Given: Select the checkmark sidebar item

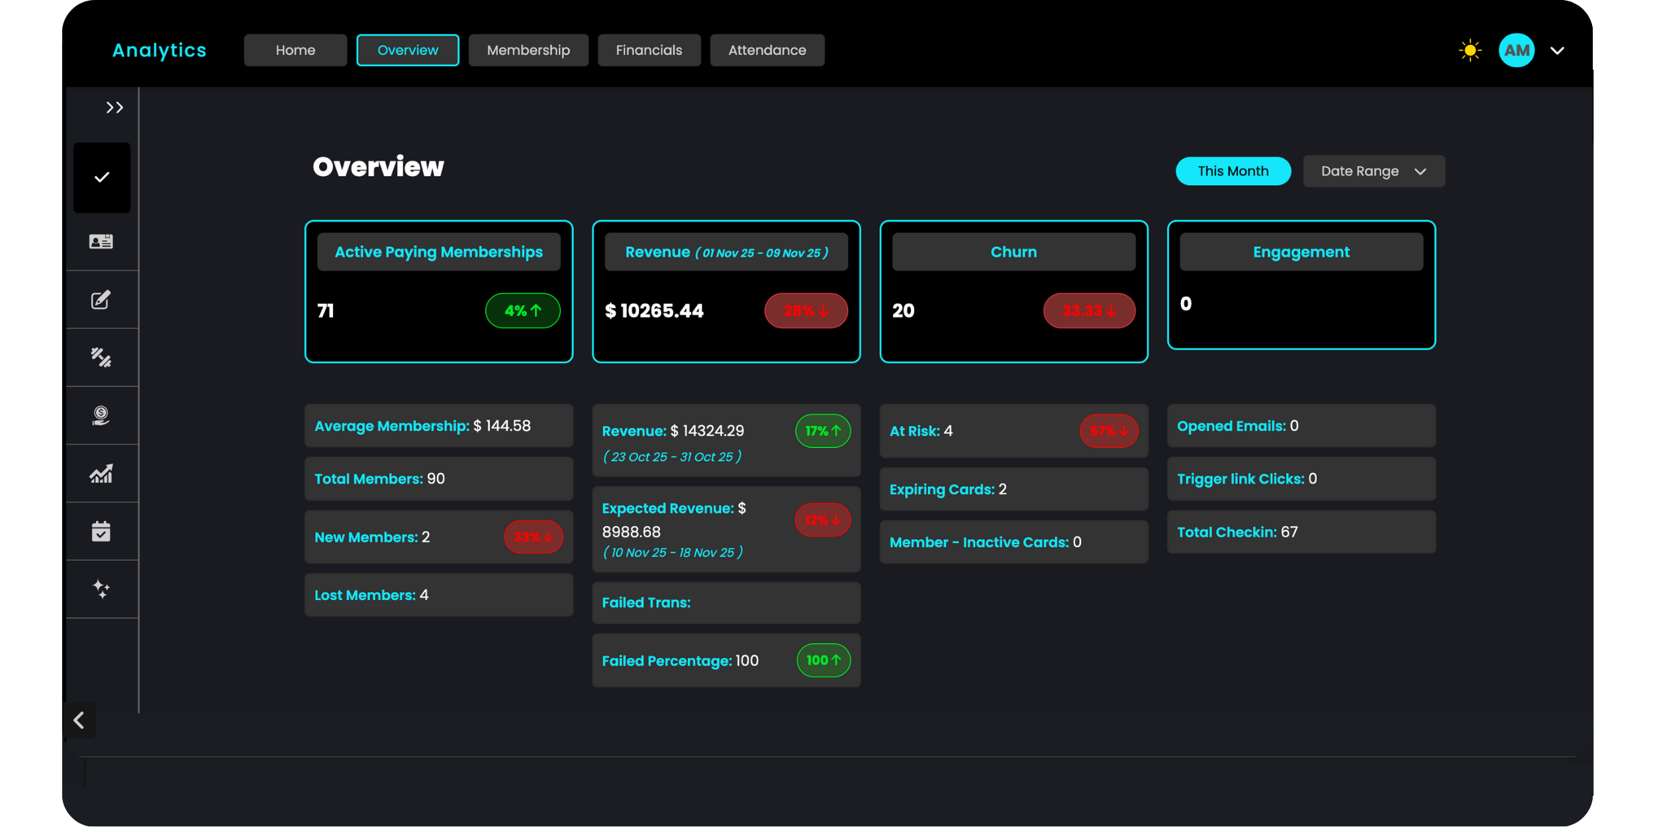Looking at the screenshot, I should (102, 177).
